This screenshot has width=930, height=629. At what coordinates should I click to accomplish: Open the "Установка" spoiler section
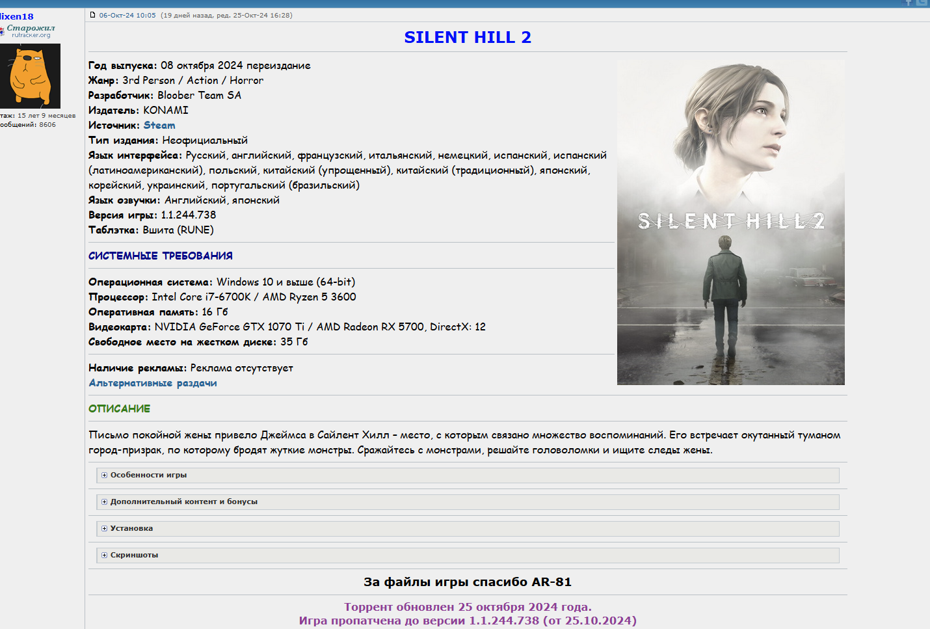468,529
